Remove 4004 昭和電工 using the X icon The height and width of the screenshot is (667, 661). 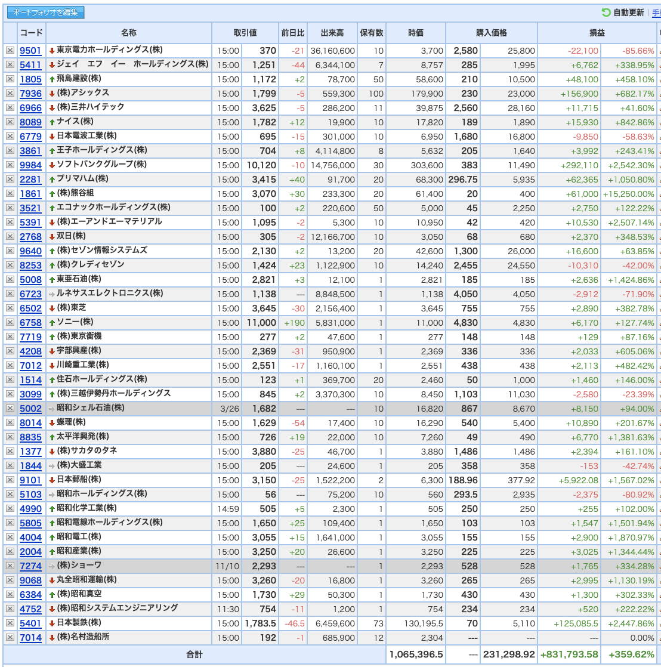tap(10, 538)
